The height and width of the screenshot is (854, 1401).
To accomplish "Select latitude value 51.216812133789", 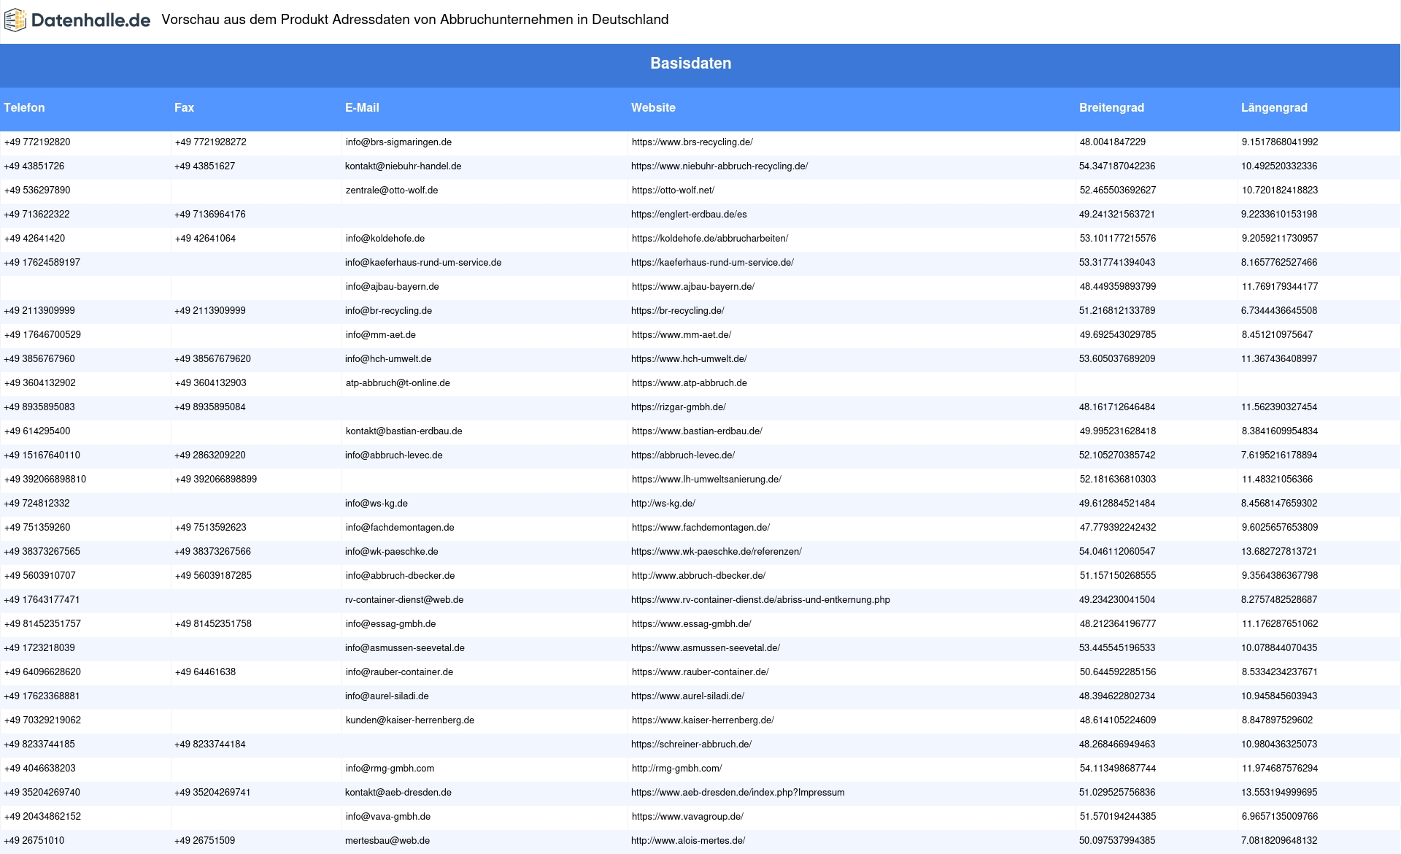I will tap(1117, 311).
